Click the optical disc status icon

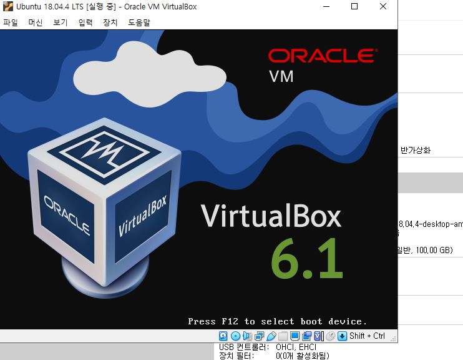coord(235,336)
